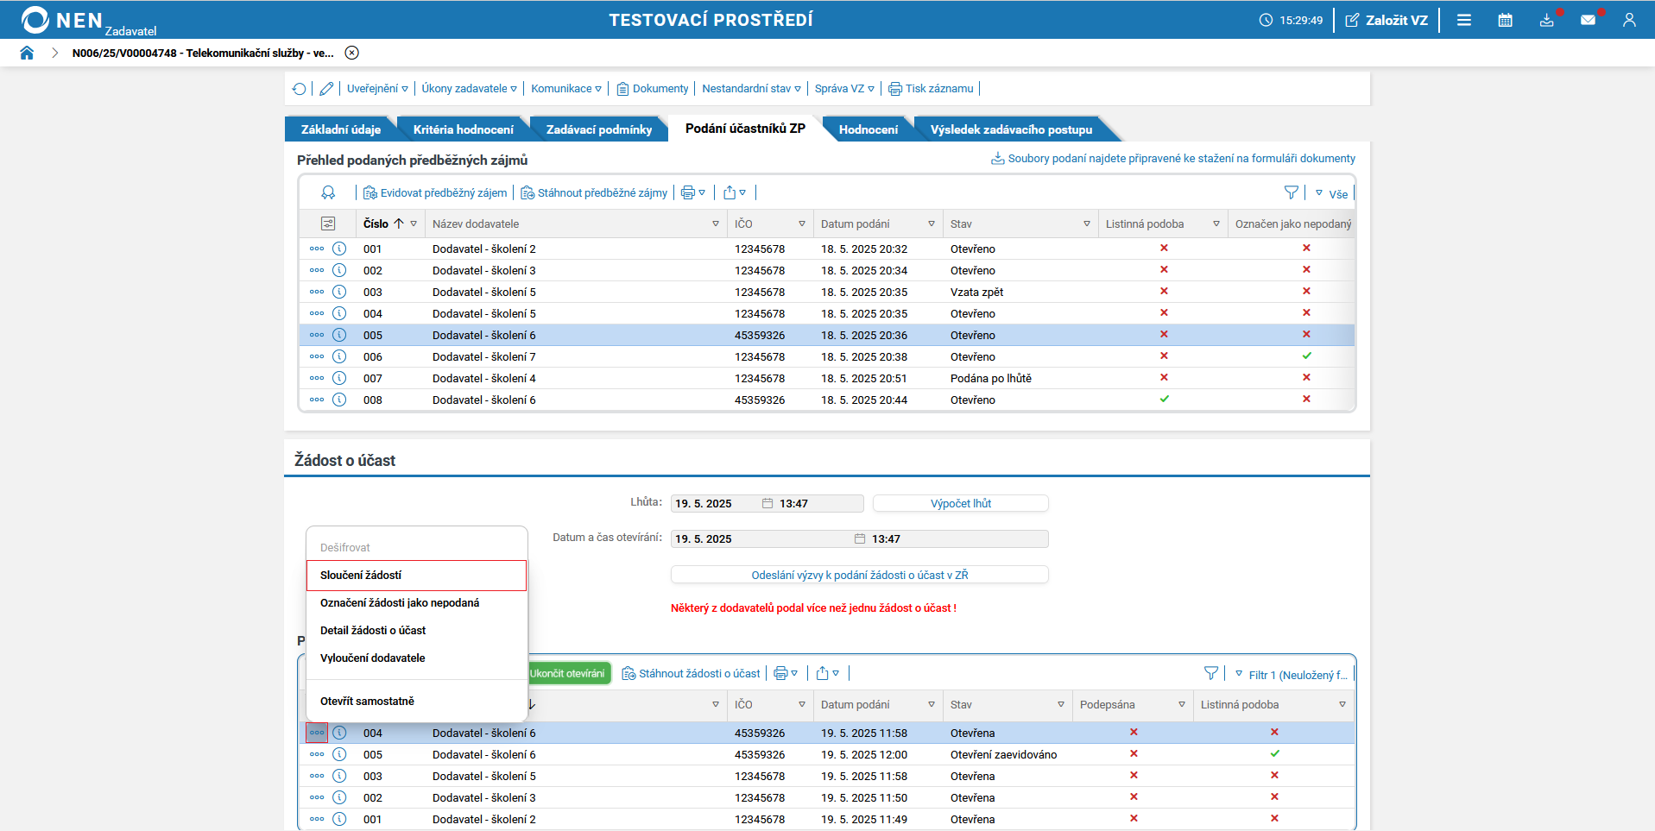Switch to the Hodnocení tab
Viewport: 1655px width, 831px height.
click(x=868, y=129)
